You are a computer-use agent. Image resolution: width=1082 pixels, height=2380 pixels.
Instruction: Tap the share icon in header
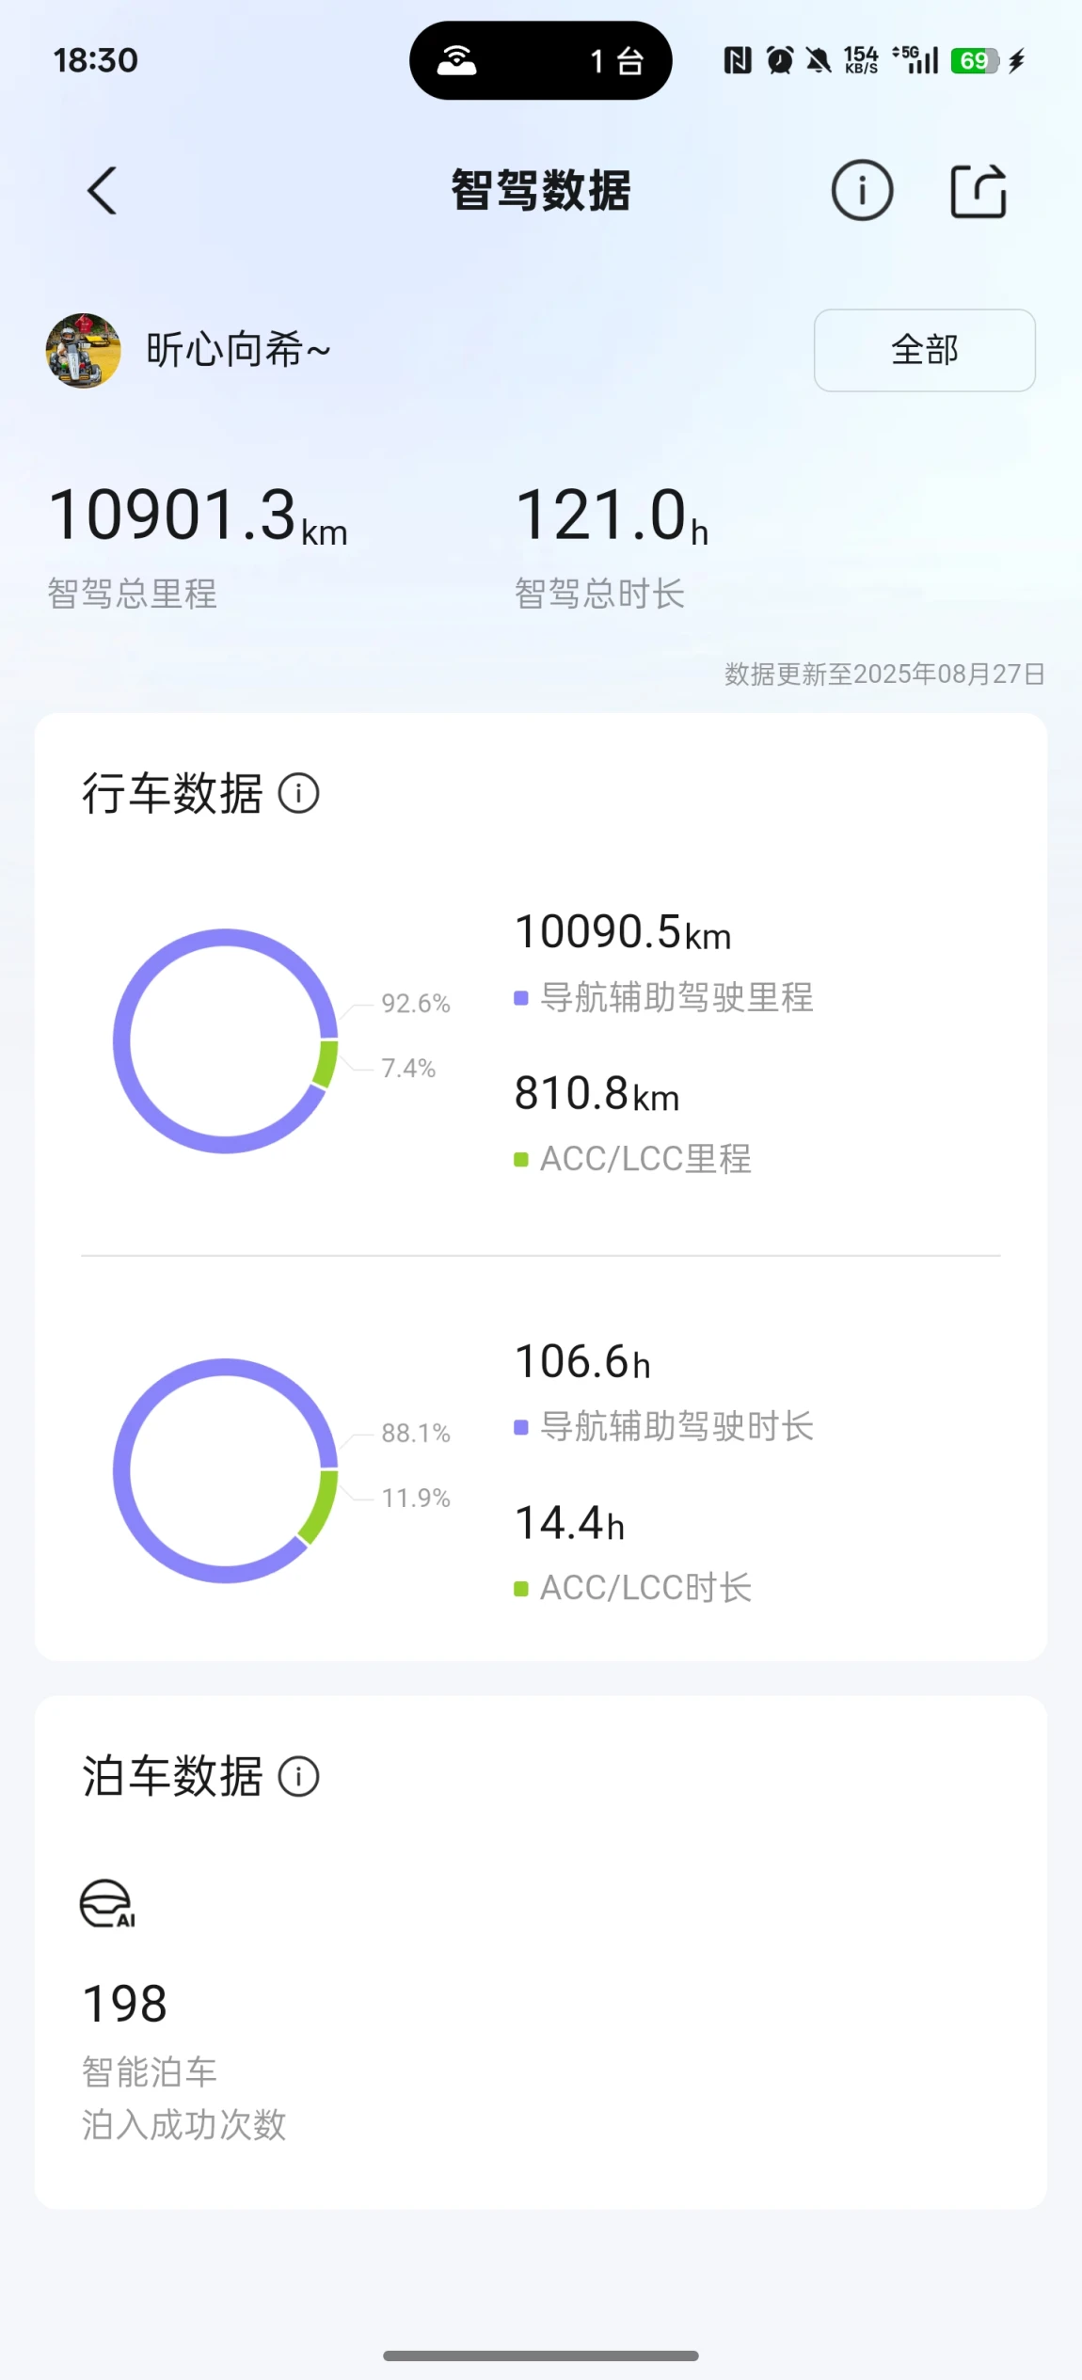coord(979,191)
